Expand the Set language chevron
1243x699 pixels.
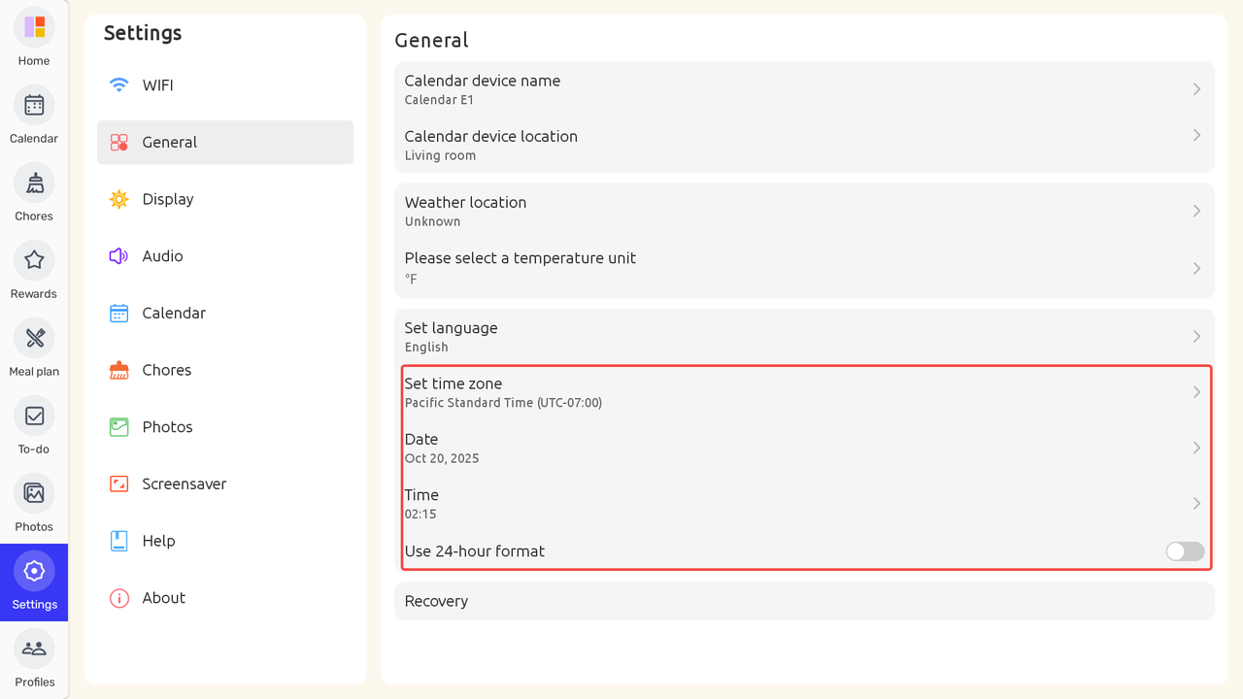tap(1196, 337)
